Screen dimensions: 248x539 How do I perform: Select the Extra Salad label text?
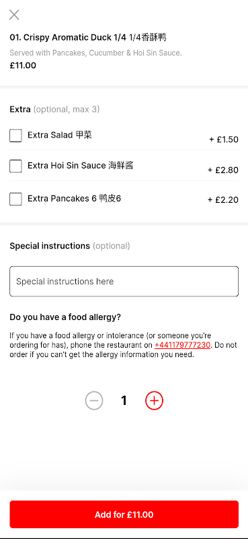pyautogui.click(x=60, y=135)
